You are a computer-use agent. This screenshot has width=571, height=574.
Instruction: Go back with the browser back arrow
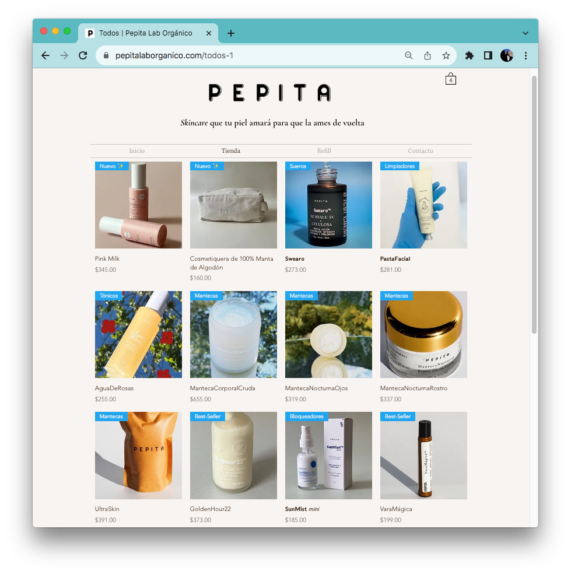(x=45, y=55)
